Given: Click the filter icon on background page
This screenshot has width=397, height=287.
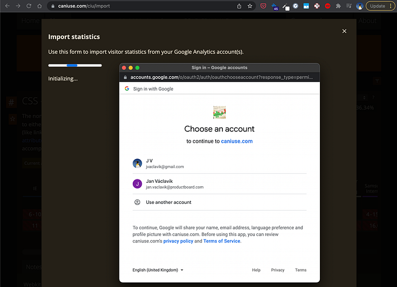Looking at the screenshot, I should (377, 81).
